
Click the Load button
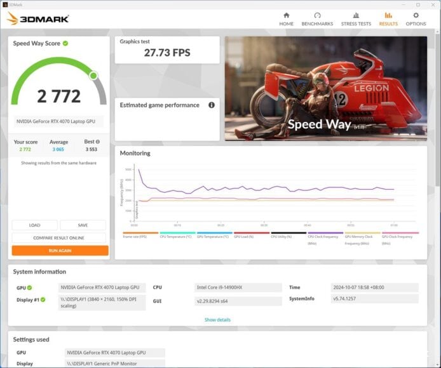pos(35,225)
